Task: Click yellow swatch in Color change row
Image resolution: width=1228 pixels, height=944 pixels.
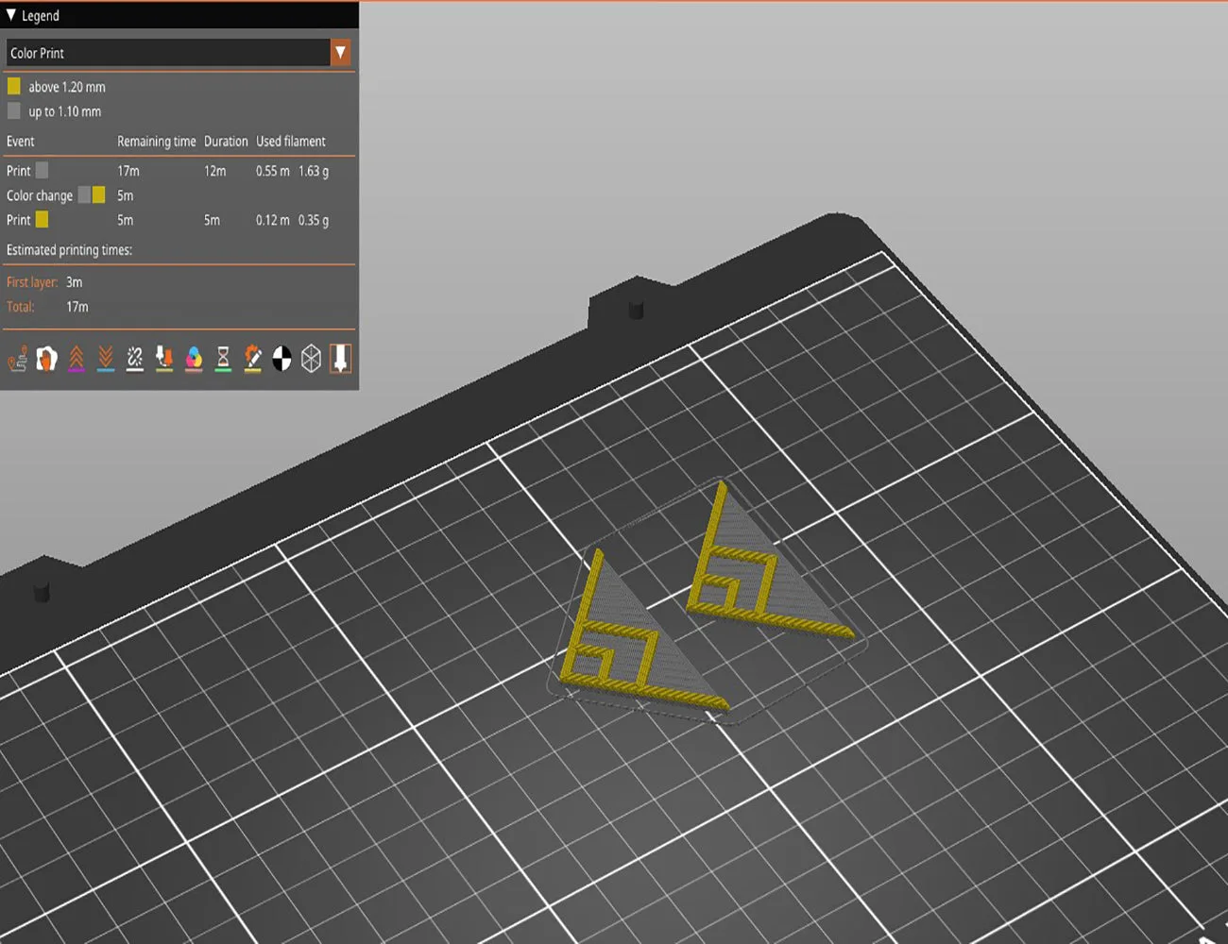Action: tap(98, 194)
